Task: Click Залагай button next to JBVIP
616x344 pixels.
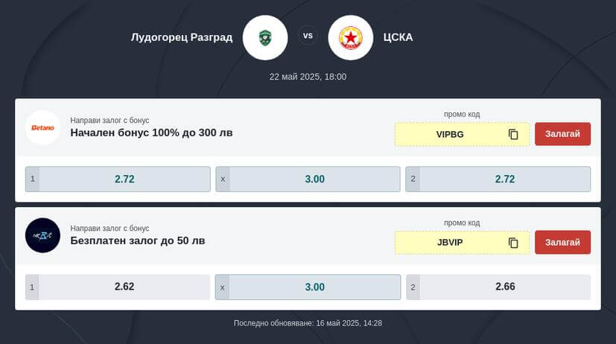Action: (x=562, y=242)
